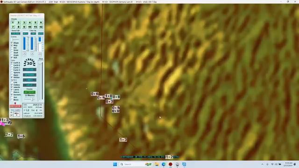Image resolution: width=299 pixels, height=168 pixels.
Task: Enable the Sphere checkbox
Action: tap(12, 73)
